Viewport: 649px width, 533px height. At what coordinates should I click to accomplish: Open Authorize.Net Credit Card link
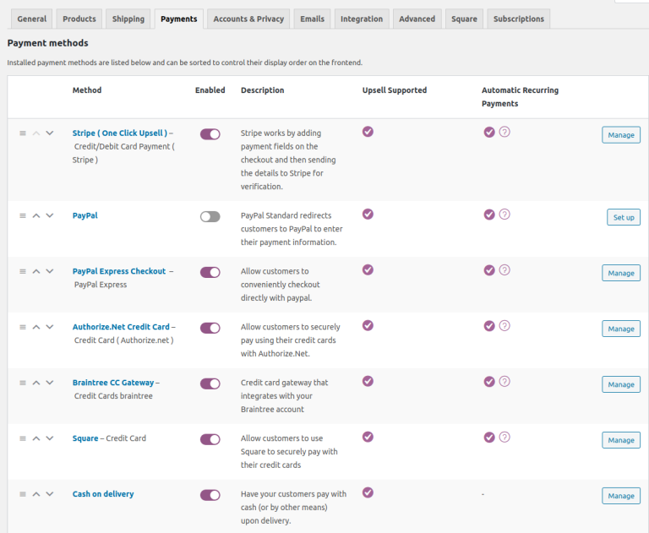pos(121,327)
